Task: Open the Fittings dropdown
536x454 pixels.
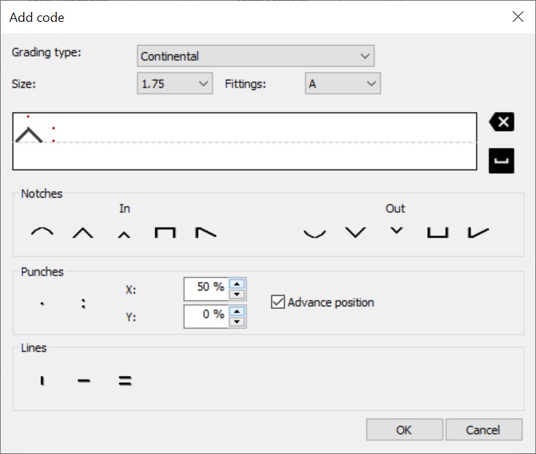Action: point(343,83)
